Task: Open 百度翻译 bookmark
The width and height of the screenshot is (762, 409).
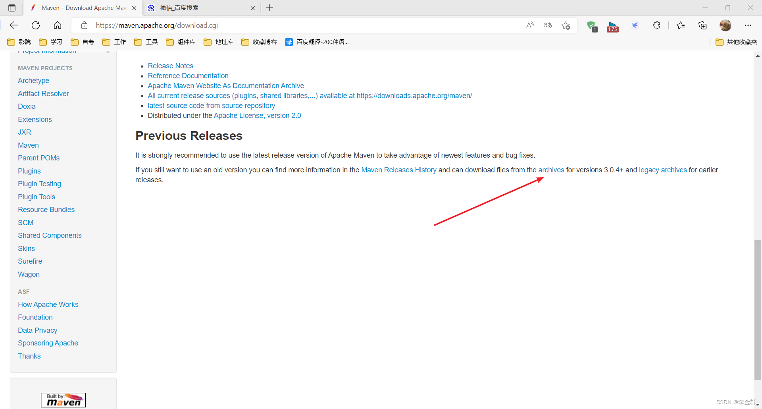Action: tap(317, 42)
